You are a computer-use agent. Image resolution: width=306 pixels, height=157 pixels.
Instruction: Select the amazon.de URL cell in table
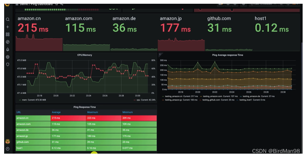click(33, 130)
